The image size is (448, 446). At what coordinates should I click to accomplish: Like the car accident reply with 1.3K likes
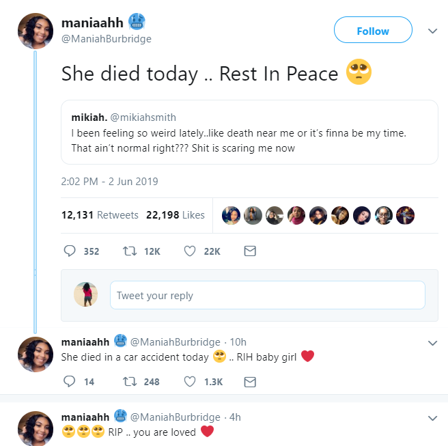click(191, 382)
